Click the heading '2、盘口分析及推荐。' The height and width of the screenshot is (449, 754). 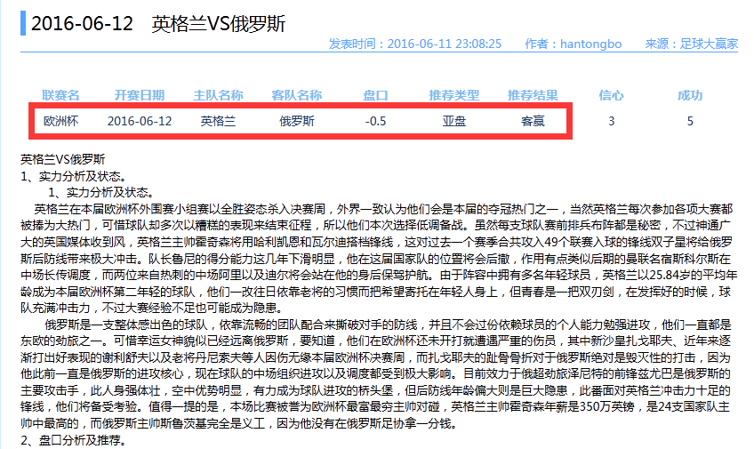point(74,440)
